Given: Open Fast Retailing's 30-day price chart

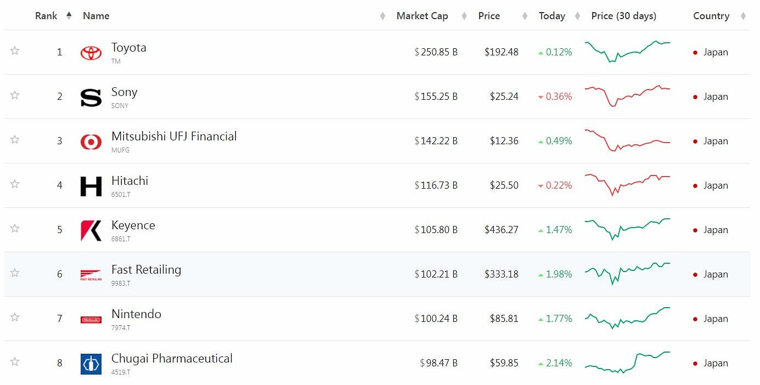Looking at the screenshot, I should pos(627,273).
